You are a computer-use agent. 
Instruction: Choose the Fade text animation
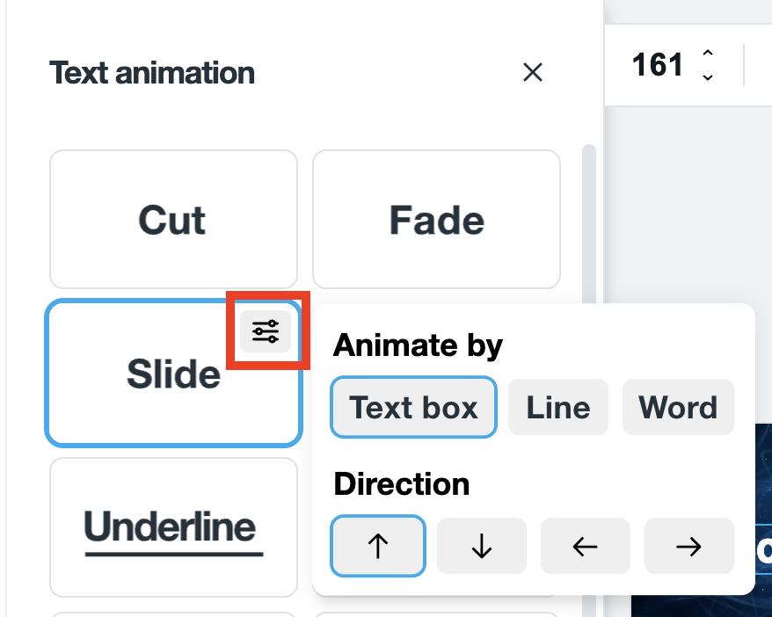click(x=436, y=220)
